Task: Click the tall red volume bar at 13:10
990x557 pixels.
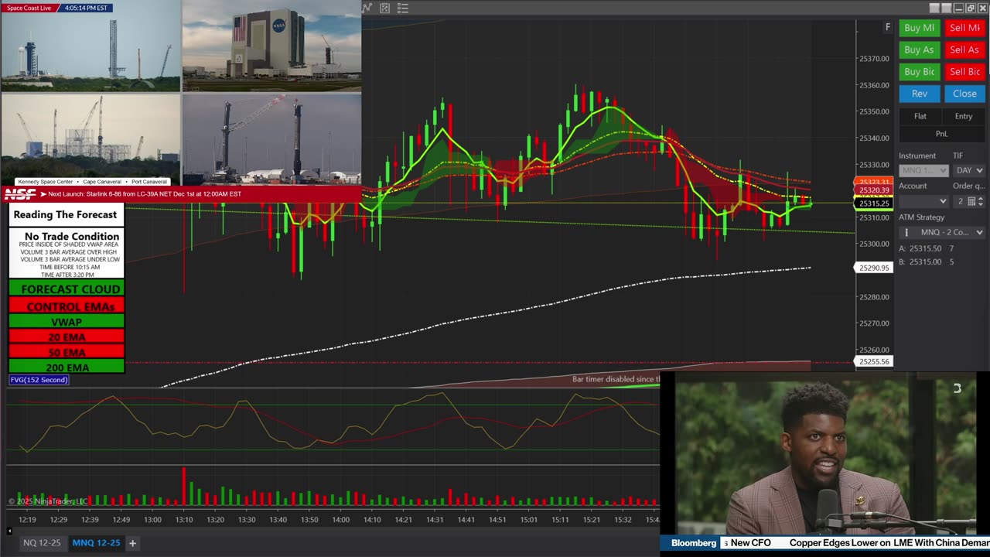Action: [184, 487]
